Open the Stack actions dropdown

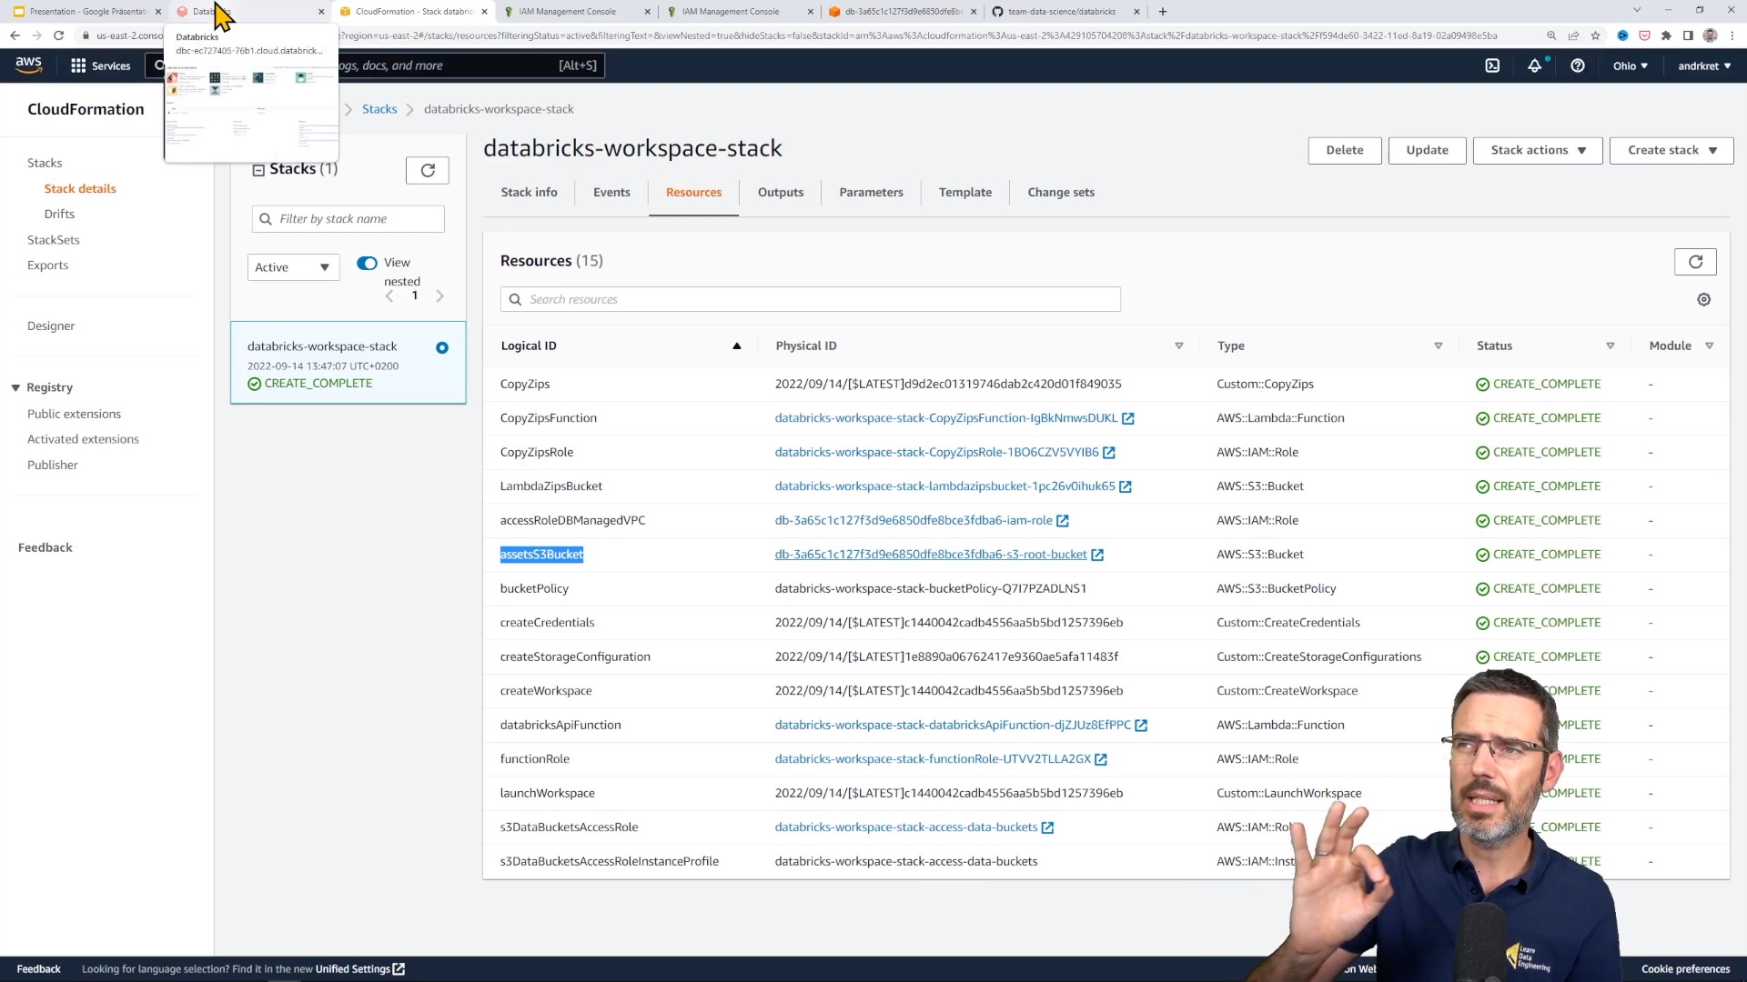tap(1538, 150)
